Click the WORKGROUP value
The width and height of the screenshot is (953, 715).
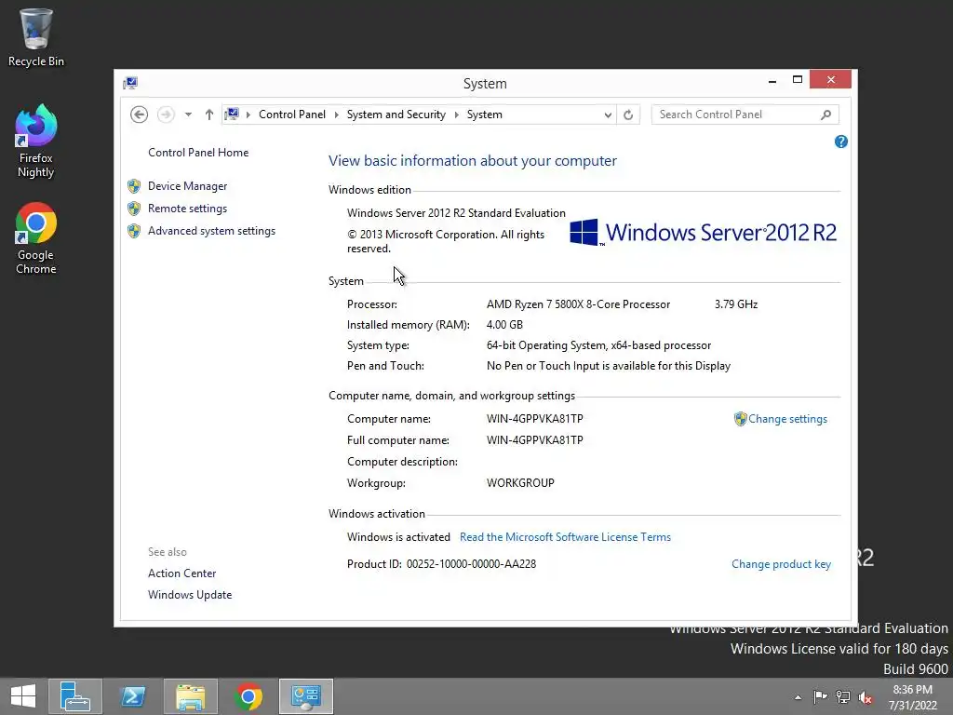pyautogui.click(x=520, y=483)
